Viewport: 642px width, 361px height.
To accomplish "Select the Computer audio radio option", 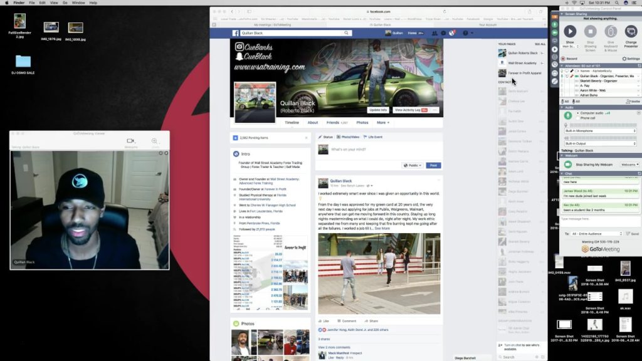I will coord(577,113).
